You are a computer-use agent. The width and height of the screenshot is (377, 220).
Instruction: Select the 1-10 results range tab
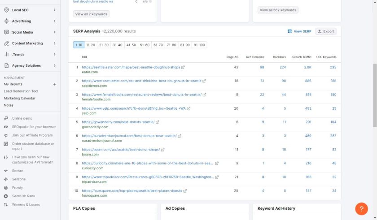[x=79, y=45]
